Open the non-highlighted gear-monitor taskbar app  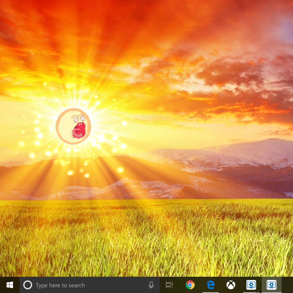[x=251, y=285]
